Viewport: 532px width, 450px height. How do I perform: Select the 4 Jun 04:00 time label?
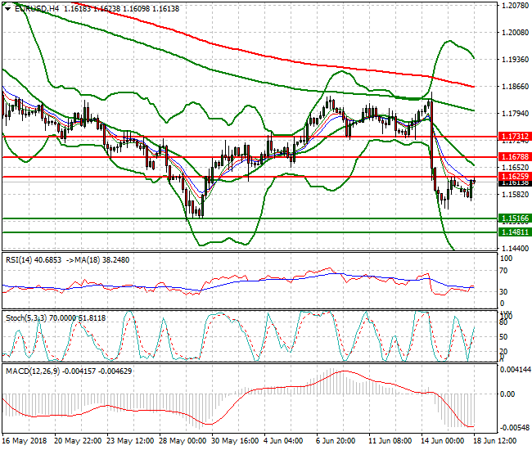(283, 441)
